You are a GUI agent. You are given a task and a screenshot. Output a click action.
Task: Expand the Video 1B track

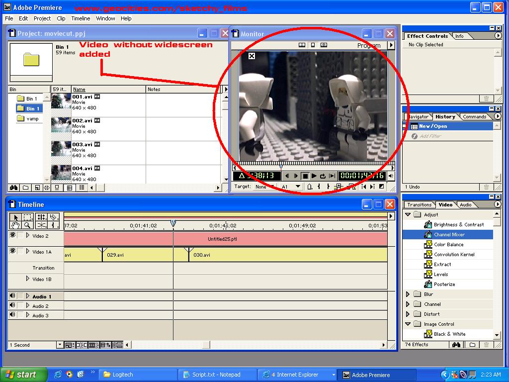tap(28, 279)
